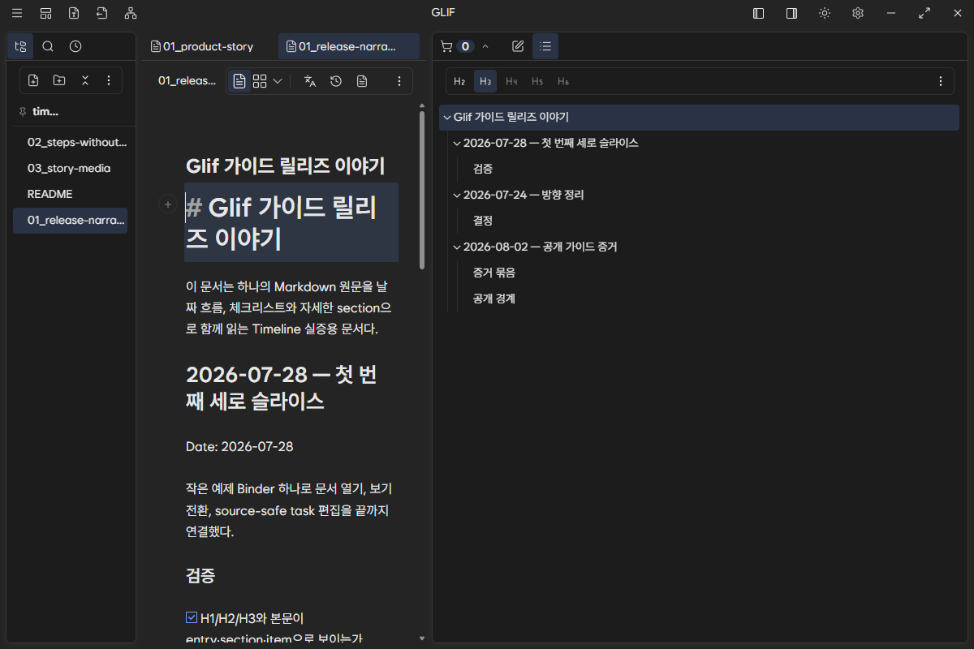This screenshot has width=974, height=649.
Task: Switch the light/dark theme
Action: [825, 13]
